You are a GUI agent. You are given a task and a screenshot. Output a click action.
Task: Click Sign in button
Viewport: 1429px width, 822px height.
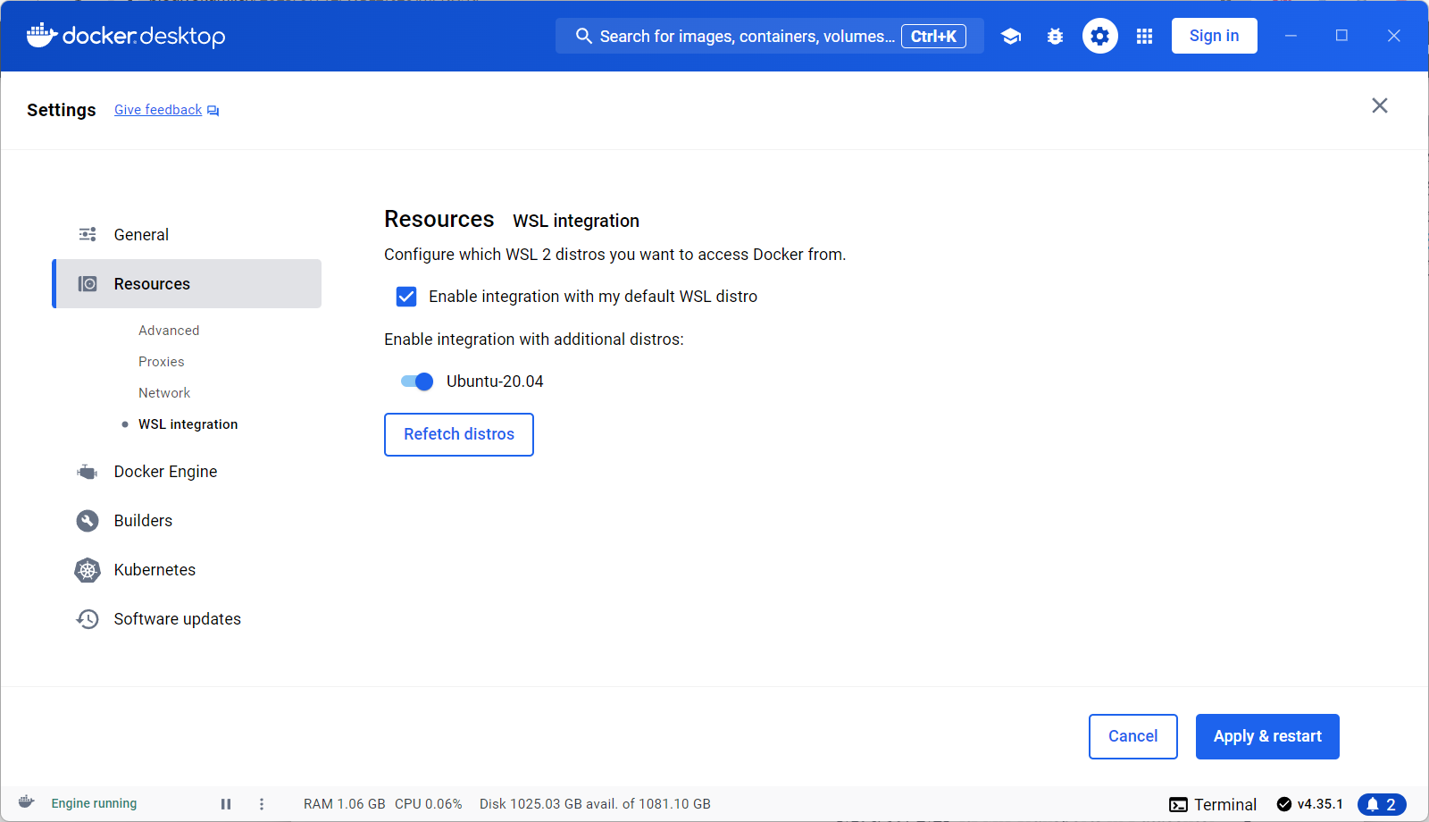tap(1215, 36)
